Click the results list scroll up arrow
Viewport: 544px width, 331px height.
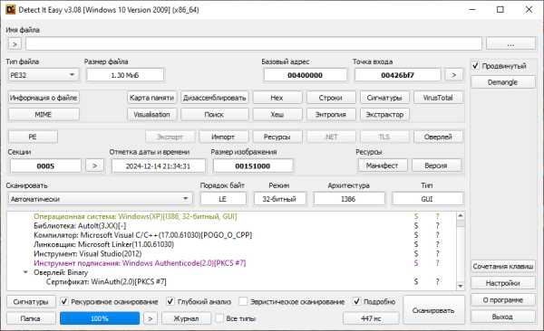click(x=461, y=216)
